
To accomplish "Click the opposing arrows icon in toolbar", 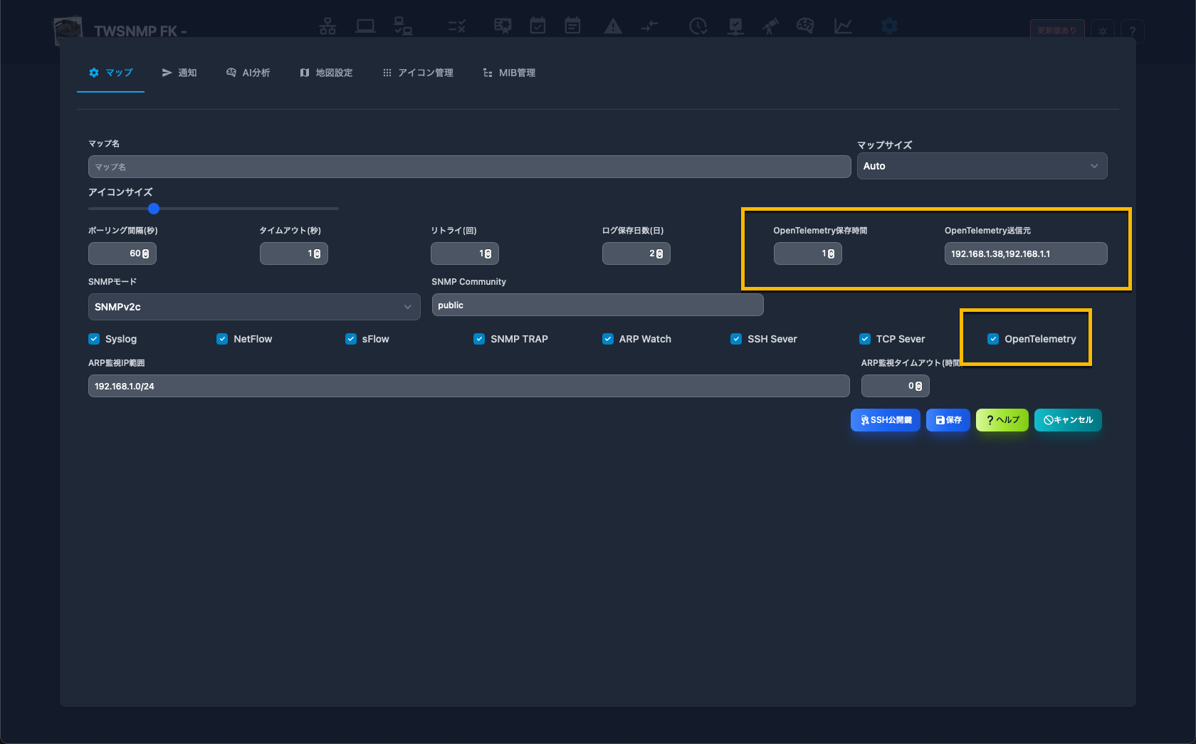I will tap(649, 26).
